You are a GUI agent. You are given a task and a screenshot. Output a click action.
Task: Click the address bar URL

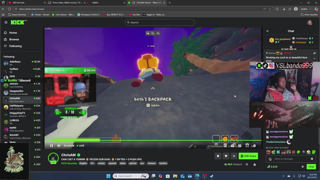(31, 9)
